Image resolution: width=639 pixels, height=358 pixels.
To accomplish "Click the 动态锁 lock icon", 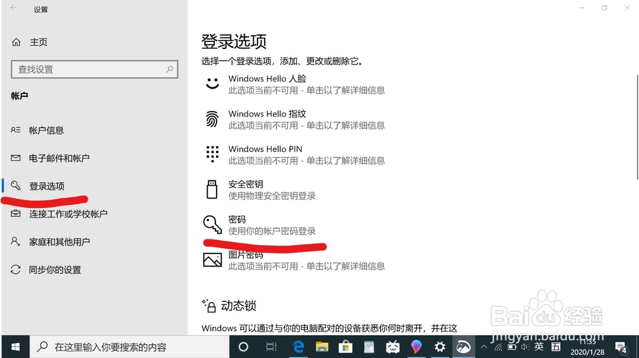I will click(x=209, y=306).
